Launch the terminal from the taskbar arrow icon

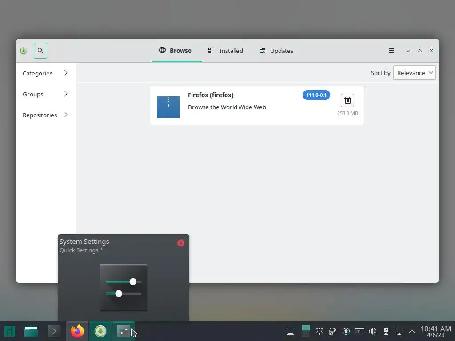pyautogui.click(x=54, y=331)
